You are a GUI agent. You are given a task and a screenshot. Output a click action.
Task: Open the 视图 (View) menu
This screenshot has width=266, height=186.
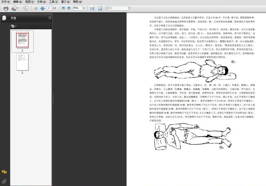30,2
